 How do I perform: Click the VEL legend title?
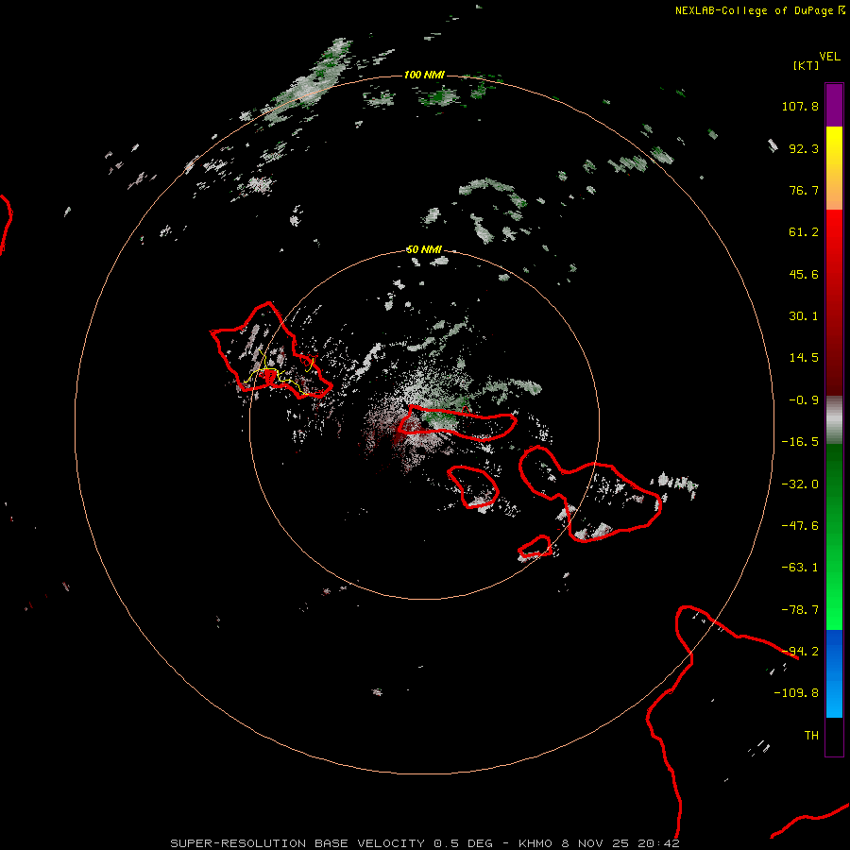tap(829, 57)
